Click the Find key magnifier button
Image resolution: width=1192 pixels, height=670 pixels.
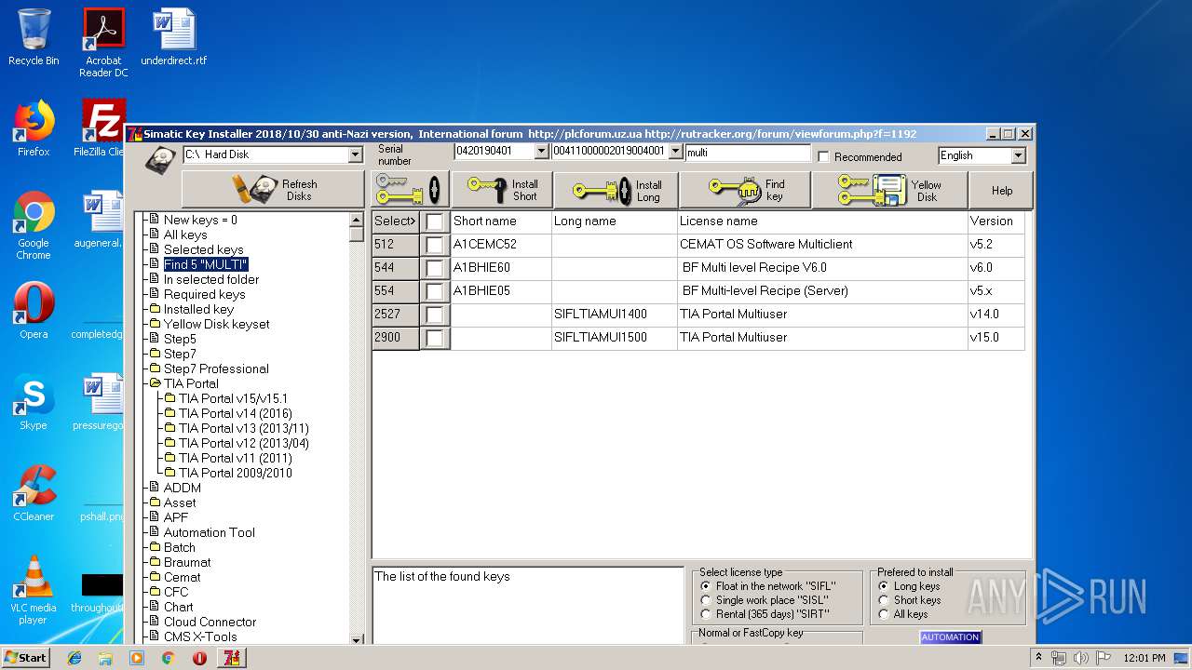tap(744, 191)
